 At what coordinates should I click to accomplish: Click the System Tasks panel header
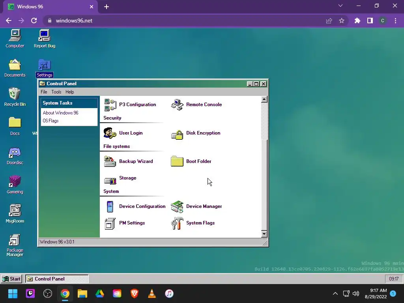coord(69,103)
